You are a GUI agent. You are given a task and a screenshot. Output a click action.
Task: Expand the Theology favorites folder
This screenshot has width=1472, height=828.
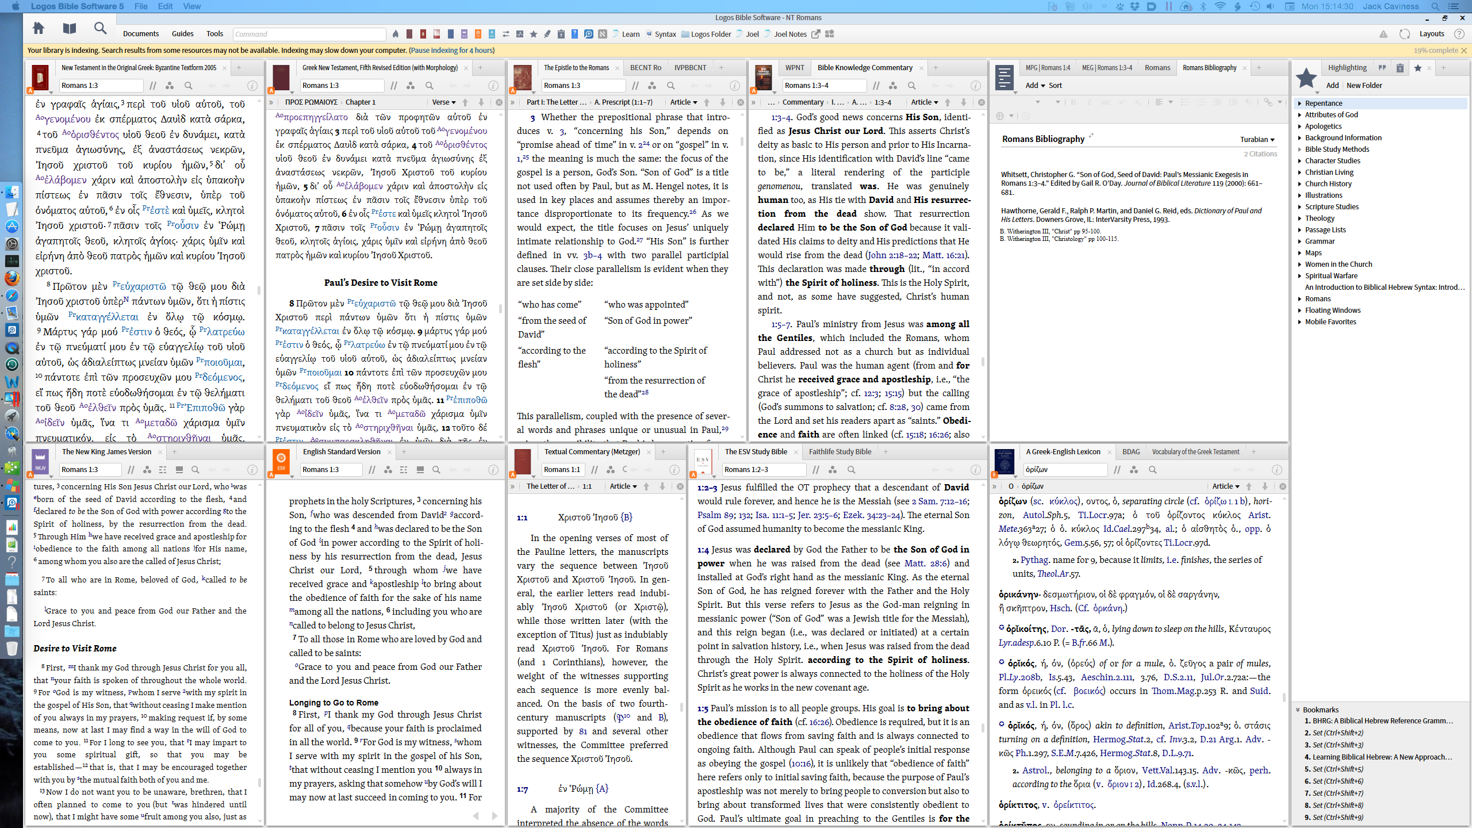[x=1300, y=218]
